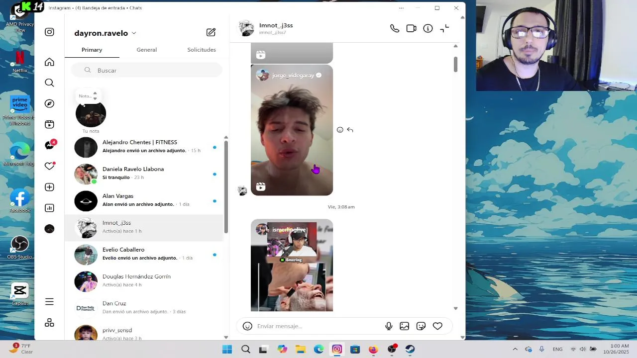Viewport: 637px width, 358px height.
Task: Open Steam from the taskbar
Action: pos(410,349)
